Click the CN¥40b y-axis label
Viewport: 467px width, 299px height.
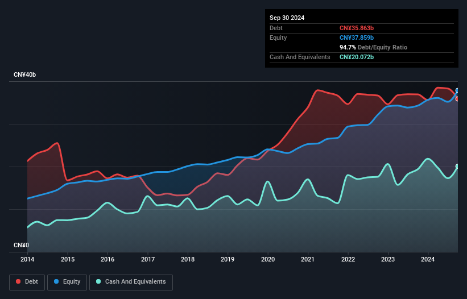click(x=24, y=74)
